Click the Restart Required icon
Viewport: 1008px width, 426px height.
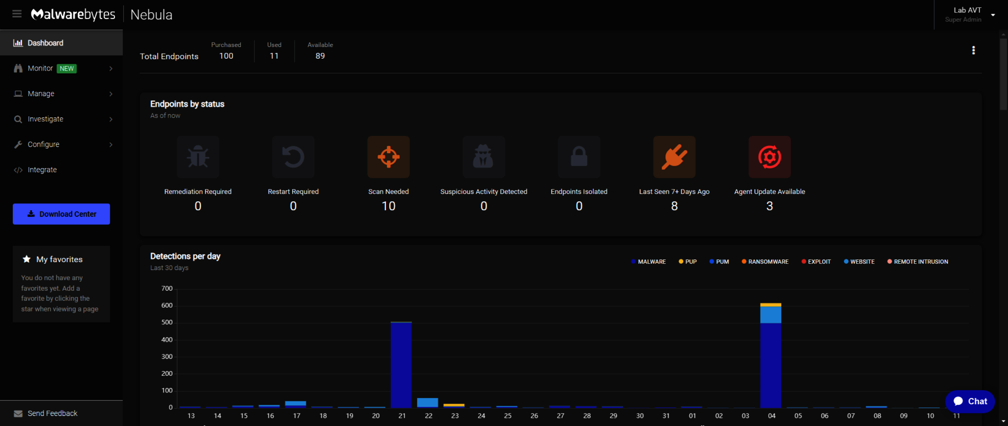[293, 157]
